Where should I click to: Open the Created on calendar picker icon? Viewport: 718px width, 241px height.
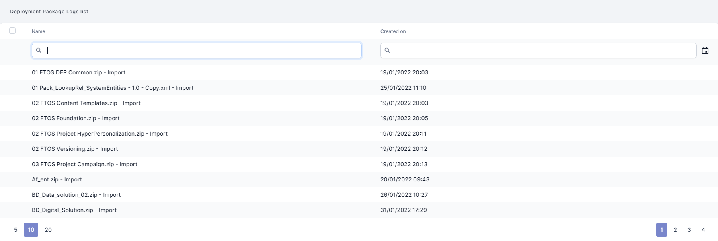coord(705,51)
